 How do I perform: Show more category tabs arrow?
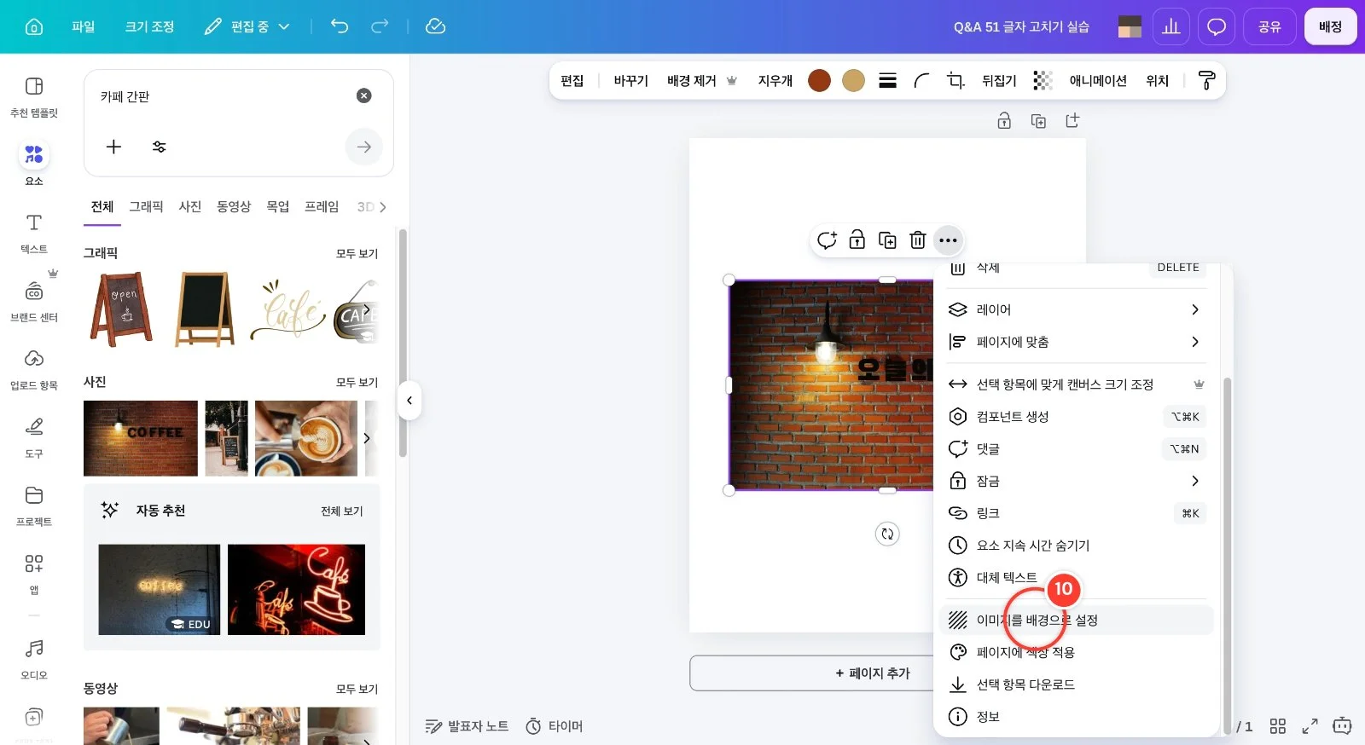click(383, 207)
